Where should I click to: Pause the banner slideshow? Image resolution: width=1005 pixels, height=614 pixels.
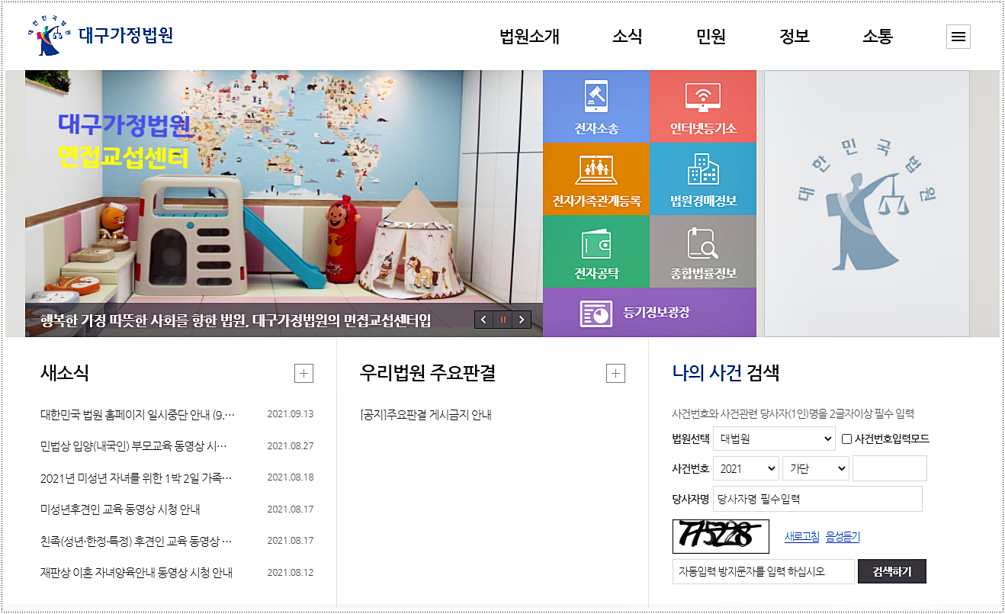tap(502, 320)
